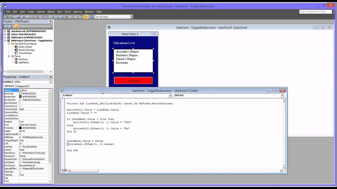Toggle Design Mode icon in toolbar
337x189 pixels.
coord(67,17)
